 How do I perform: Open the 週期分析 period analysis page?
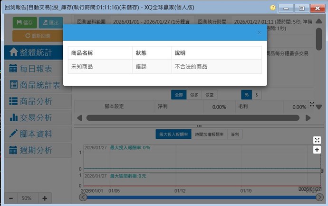coord(37,150)
